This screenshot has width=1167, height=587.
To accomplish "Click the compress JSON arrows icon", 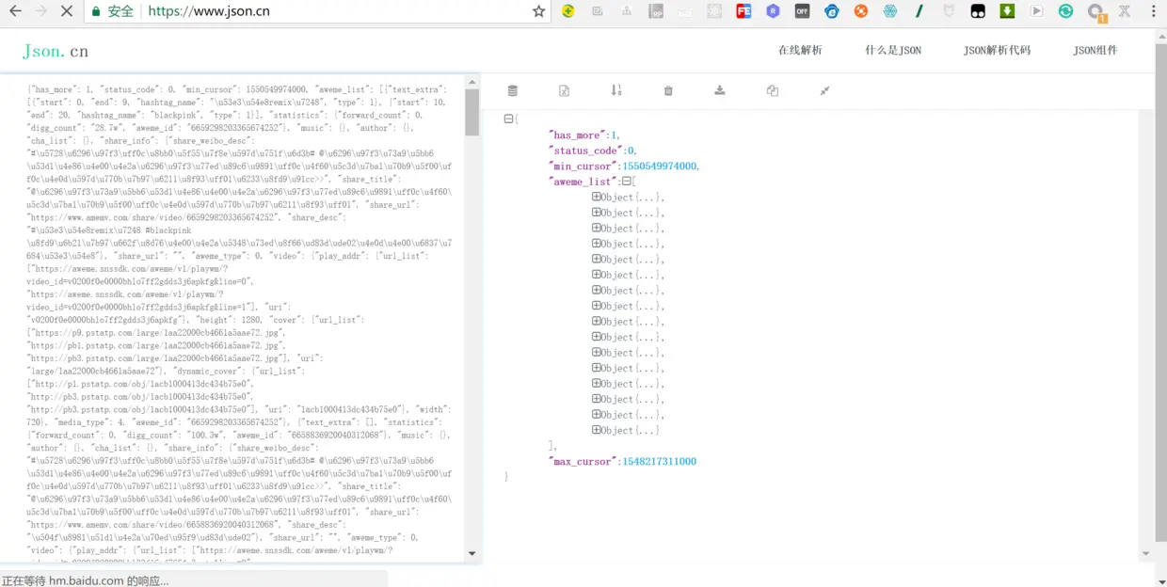I will click(824, 90).
